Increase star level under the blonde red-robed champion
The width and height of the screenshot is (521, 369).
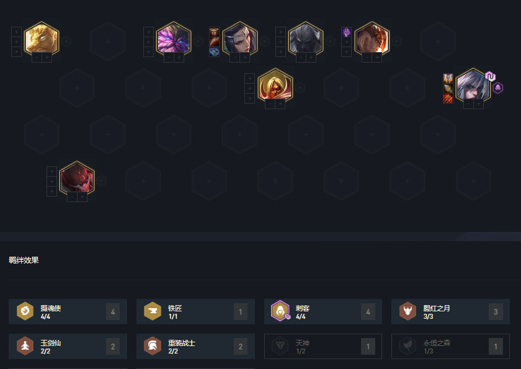[x=280, y=104]
